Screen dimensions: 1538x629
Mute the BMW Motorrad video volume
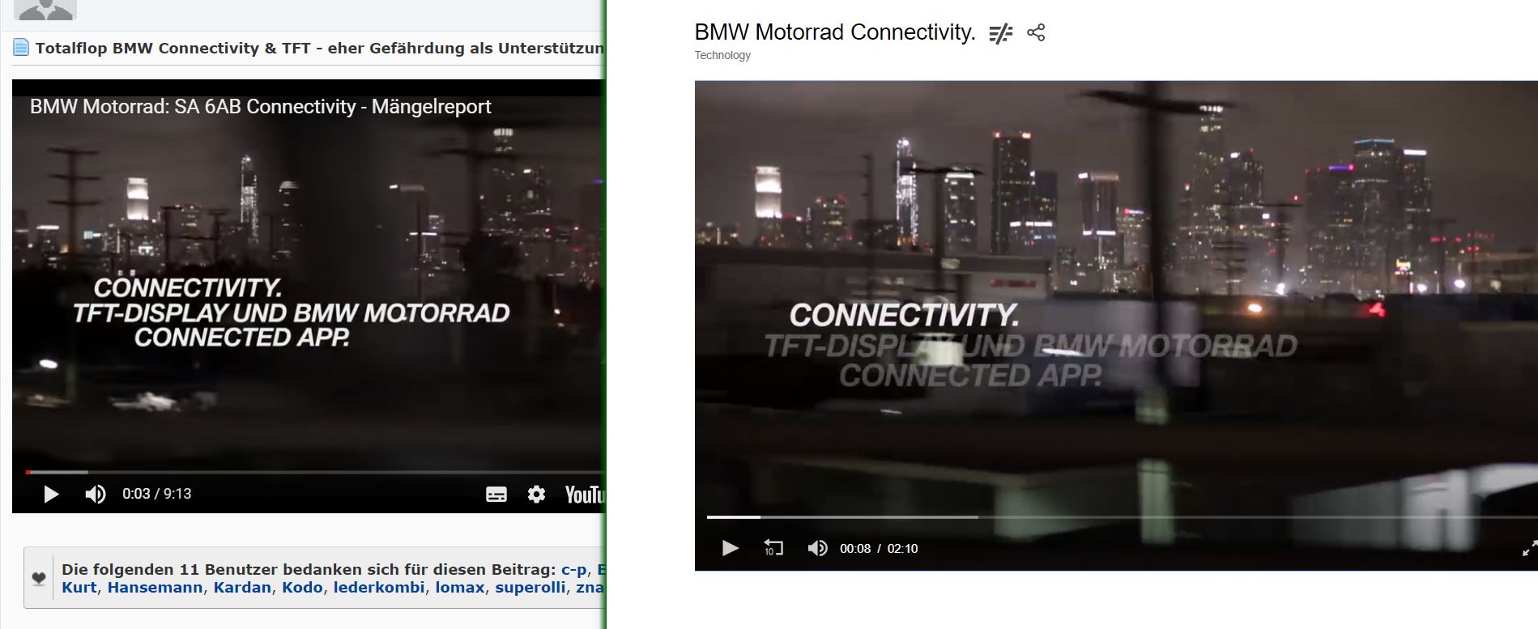pos(817,548)
